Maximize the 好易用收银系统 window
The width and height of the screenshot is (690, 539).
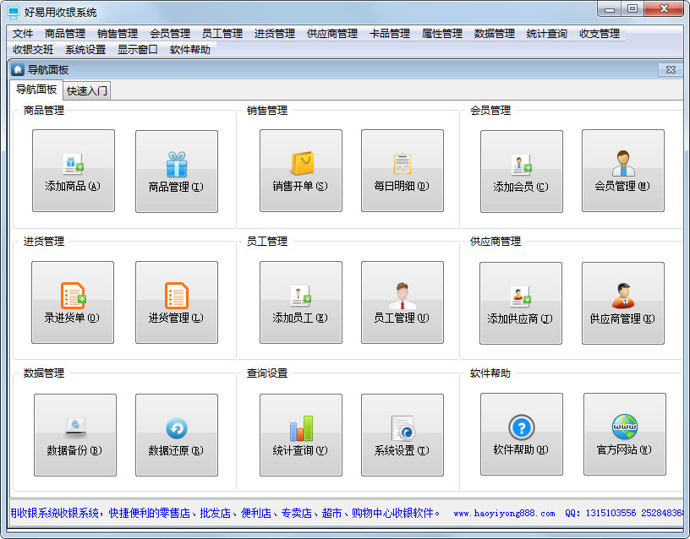coord(632,9)
